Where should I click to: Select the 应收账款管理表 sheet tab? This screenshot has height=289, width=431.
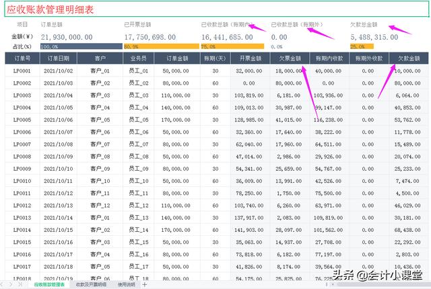pyautogui.click(x=49, y=284)
